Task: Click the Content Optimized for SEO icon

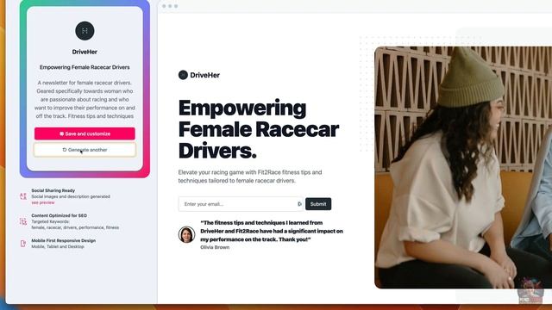Action: 23,221
